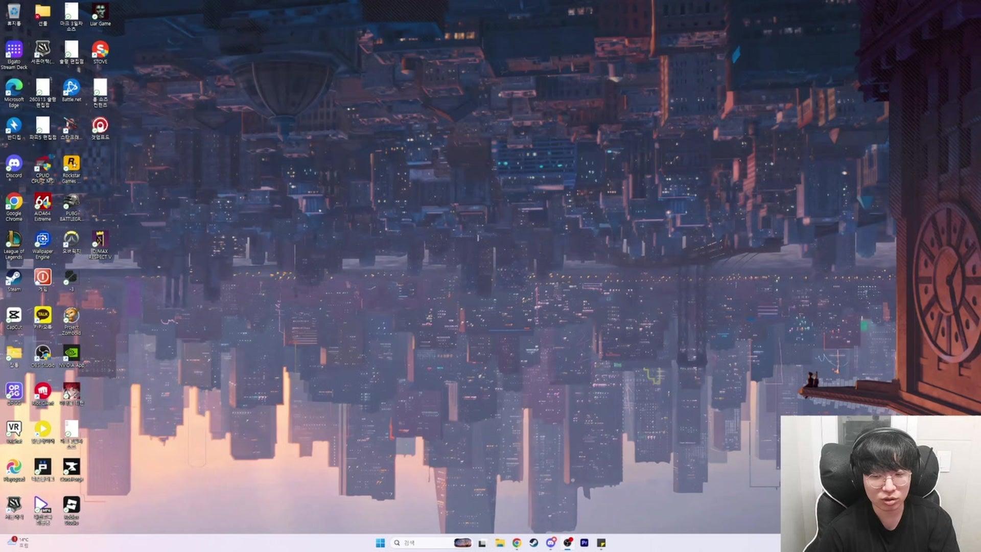Select the Rockstar Games launcher icon
Viewport: 981px width, 552px height.
click(x=71, y=164)
